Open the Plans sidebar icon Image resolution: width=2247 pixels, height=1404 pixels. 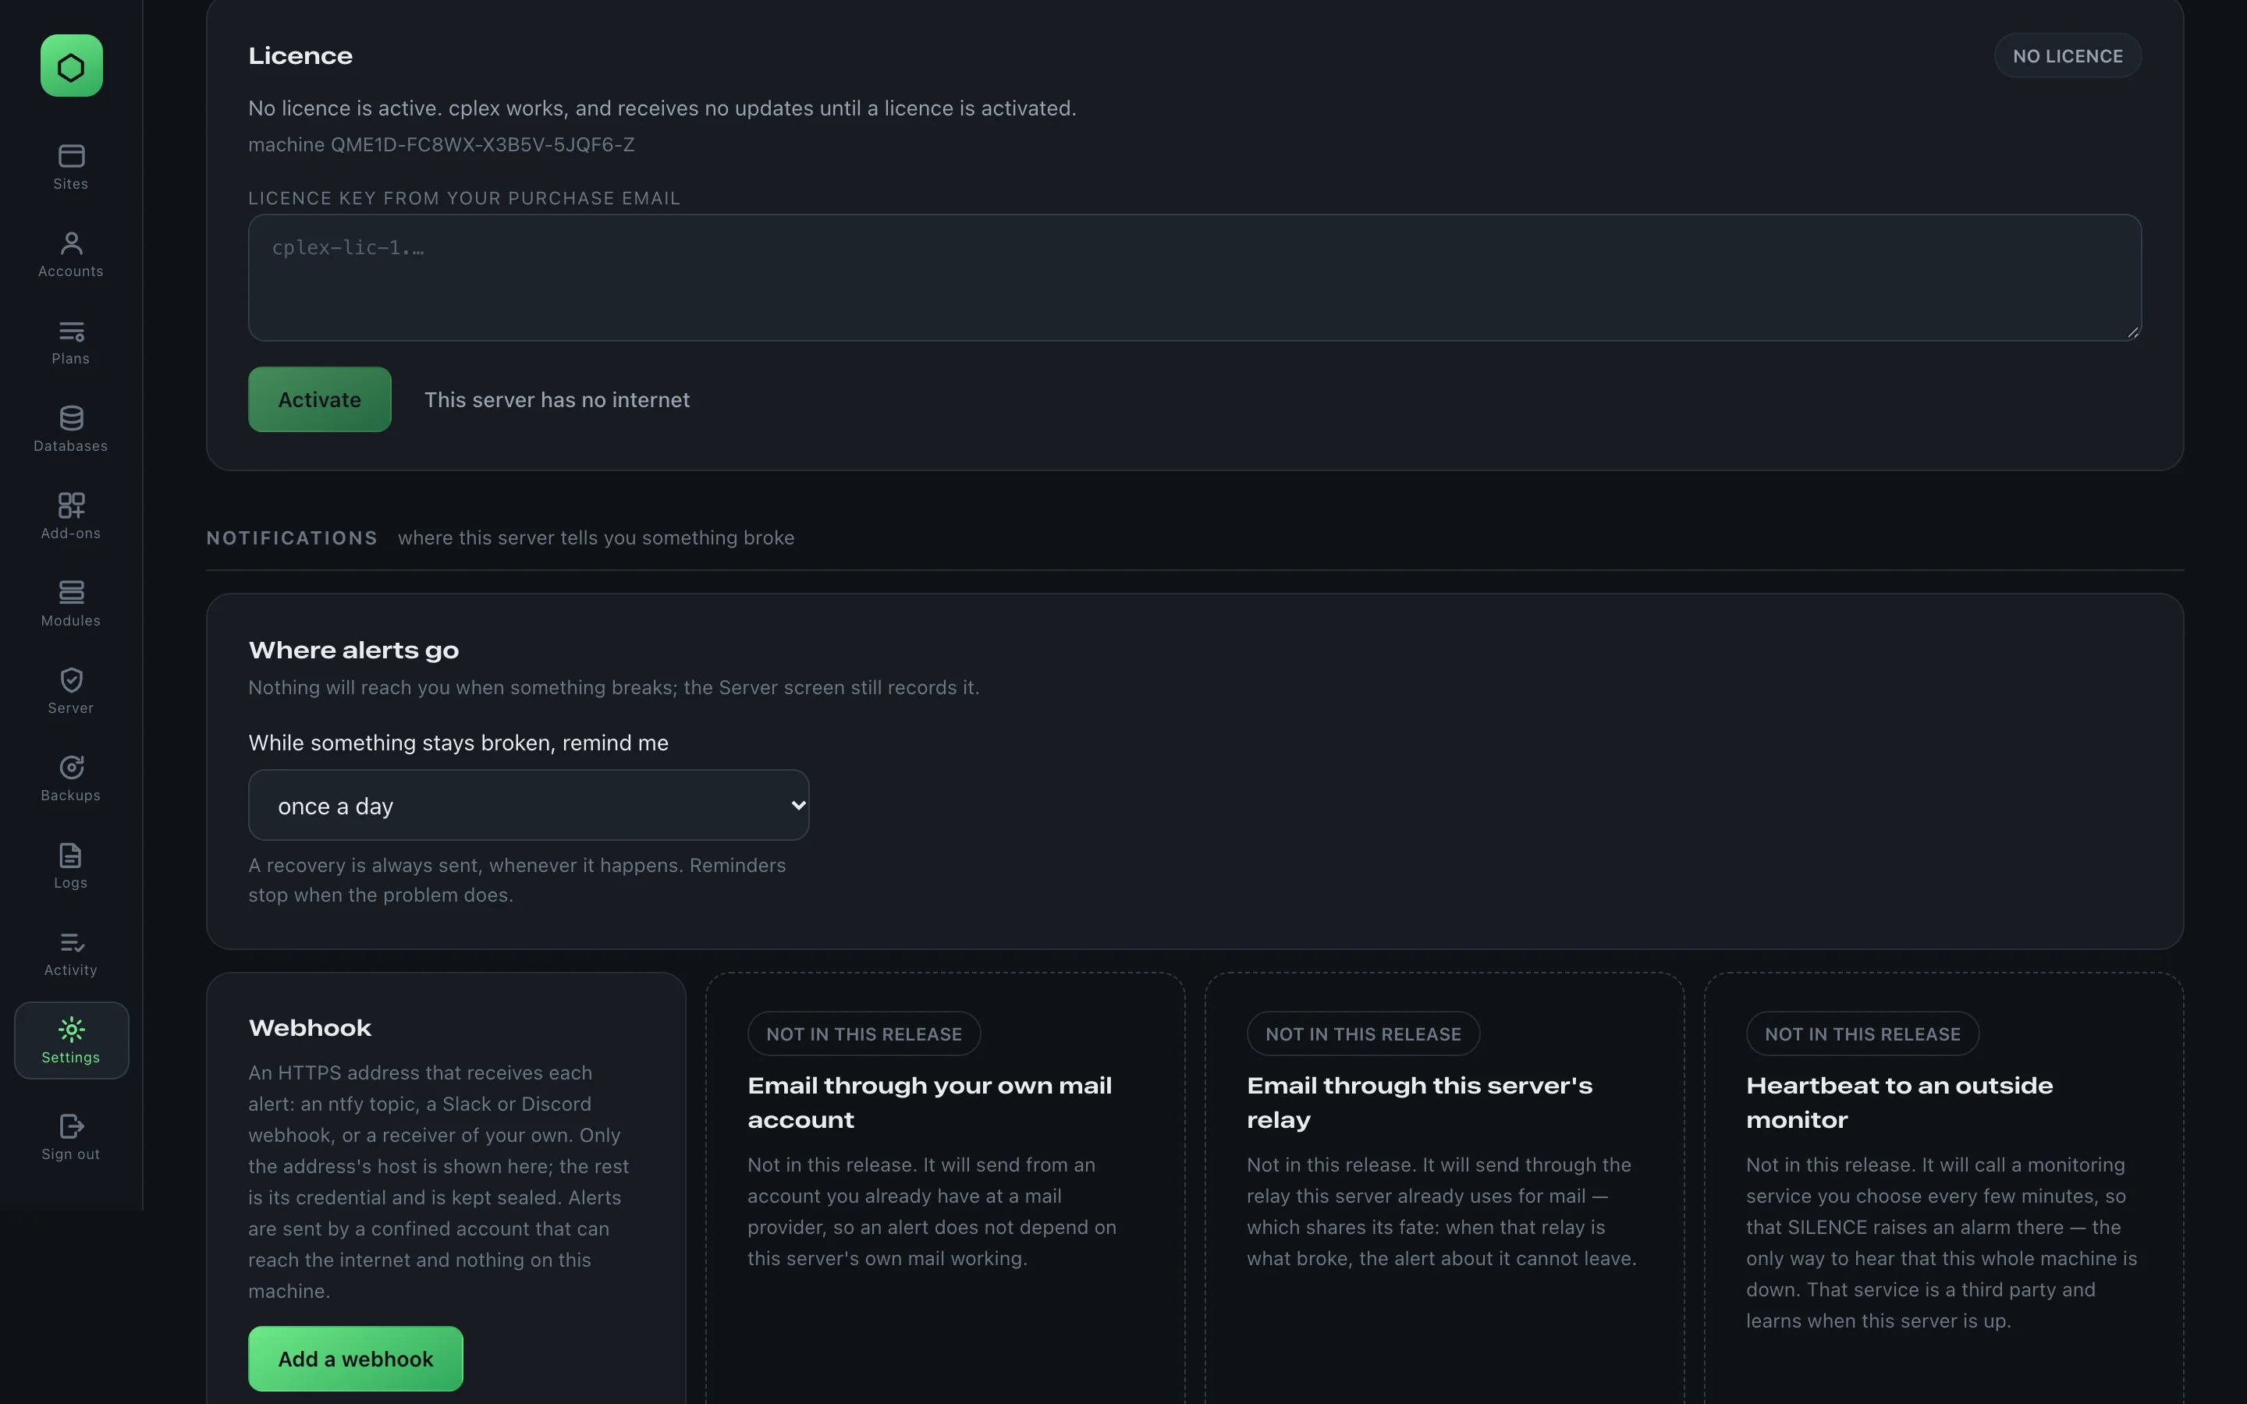[72, 331]
